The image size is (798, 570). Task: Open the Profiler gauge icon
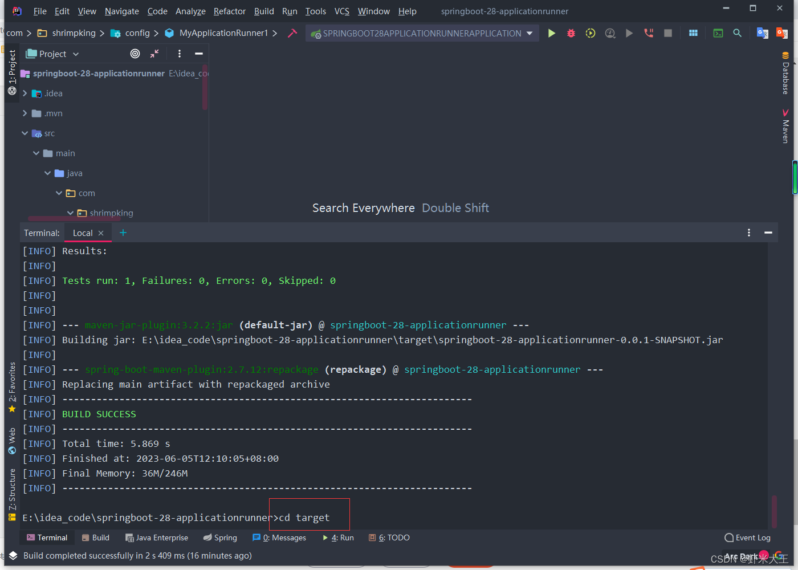pyautogui.click(x=610, y=33)
